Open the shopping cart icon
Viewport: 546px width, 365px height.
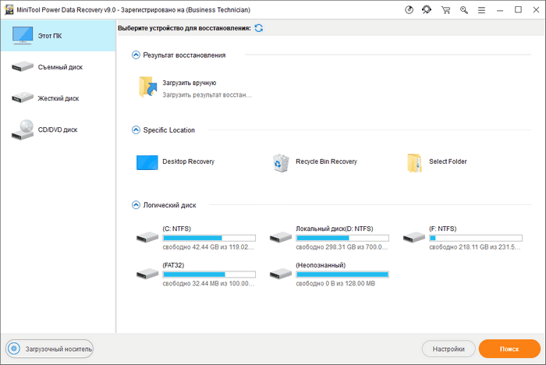pyautogui.click(x=445, y=10)
